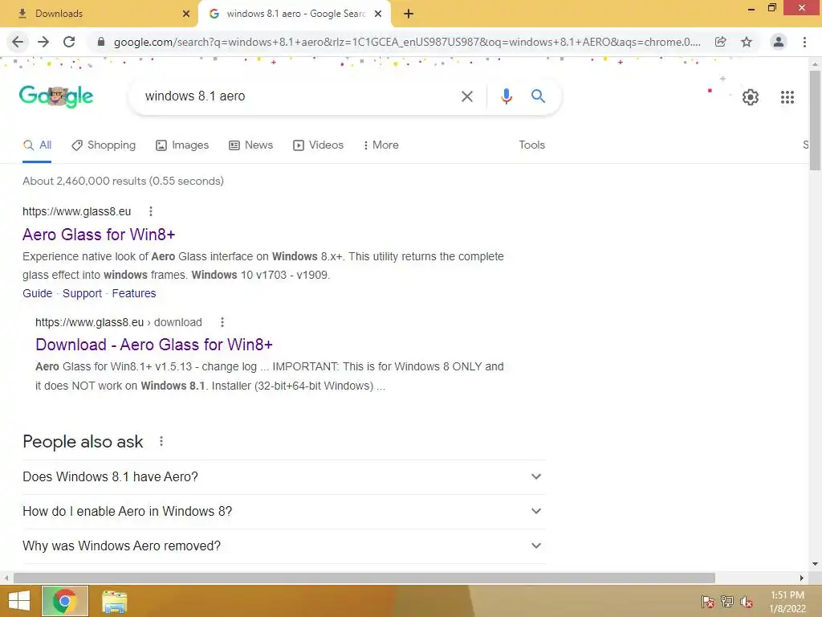Open options for glass8.eu result
822x617 pixels.
[151, 211]
